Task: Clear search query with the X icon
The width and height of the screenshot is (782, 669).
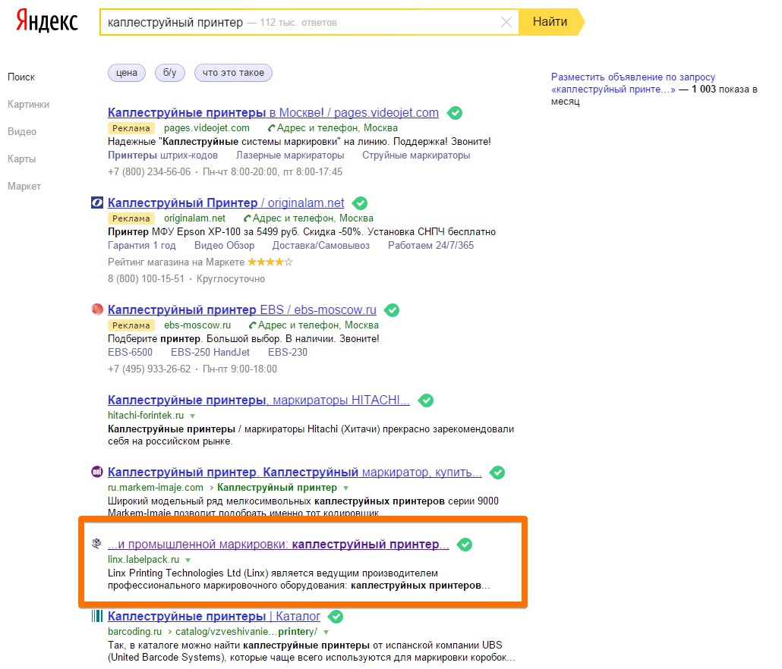Action: (506, 22)
